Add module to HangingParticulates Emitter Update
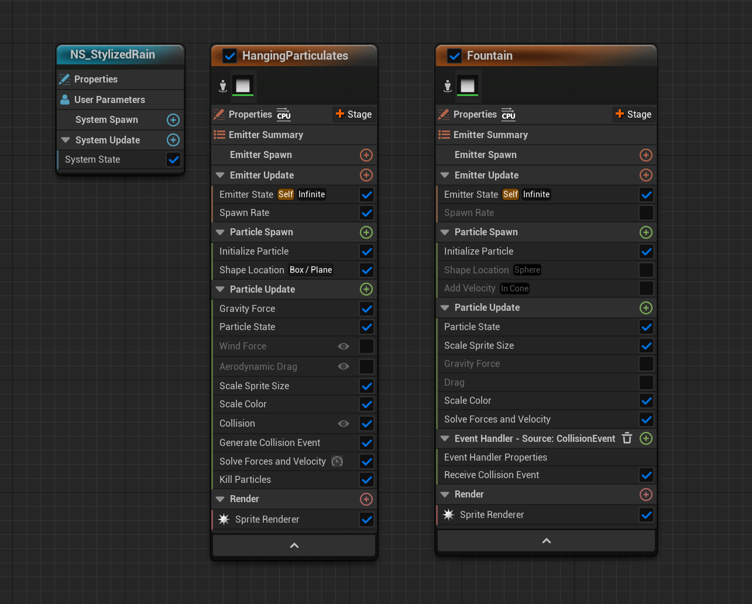Viewport: 752px width, 604px height. coord(366,175)
